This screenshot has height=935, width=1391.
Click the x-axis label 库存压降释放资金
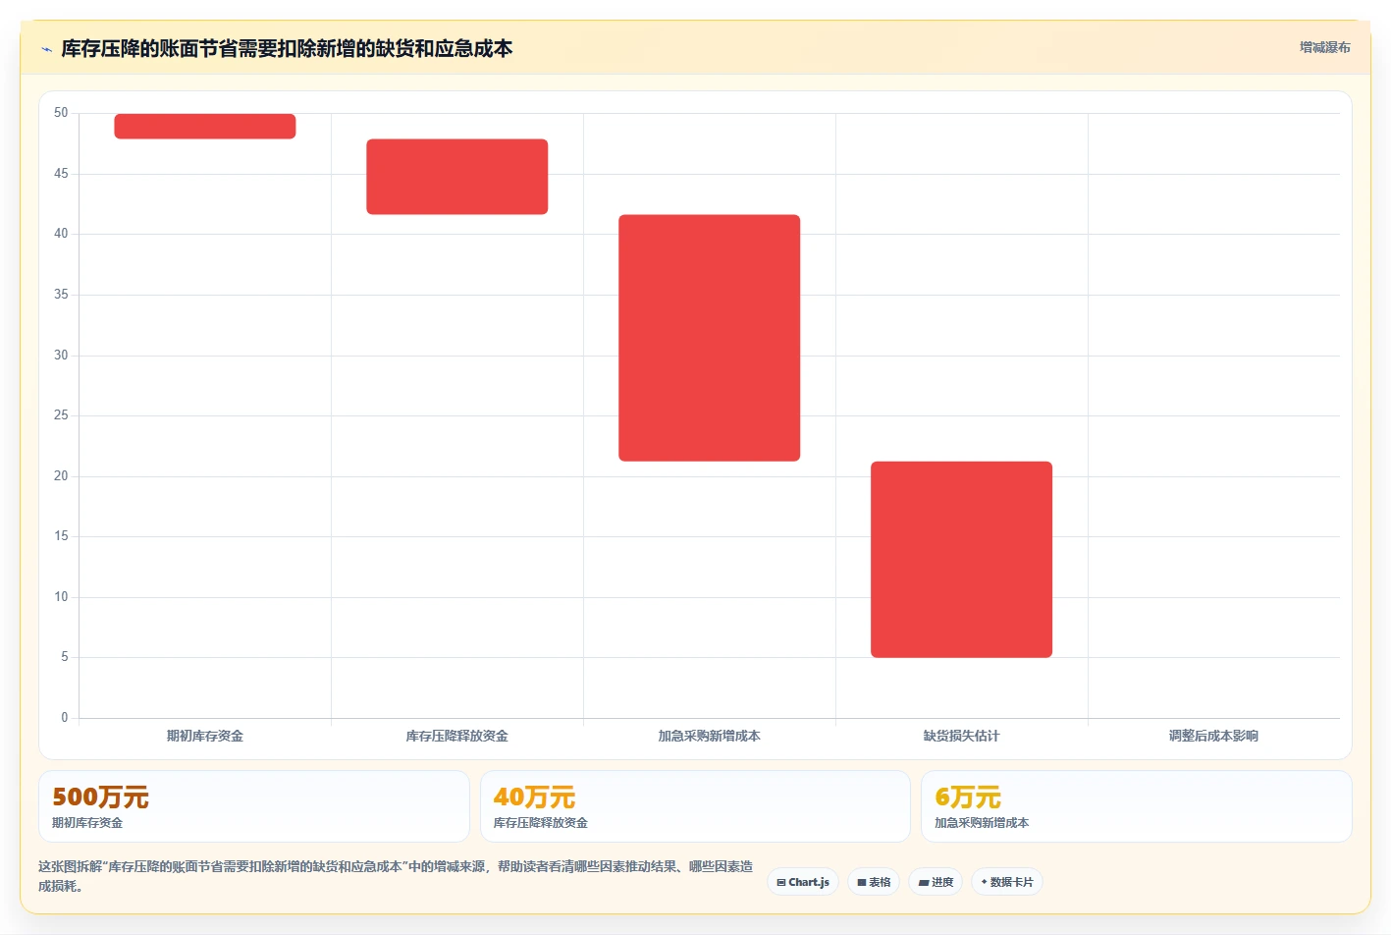pos(457,736)
